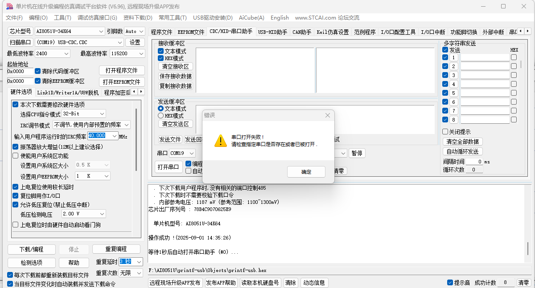Viewport: 535px width, 288px height.
Task: Start programming with the 下载/编程 button
Action: [x=31, y=249]
